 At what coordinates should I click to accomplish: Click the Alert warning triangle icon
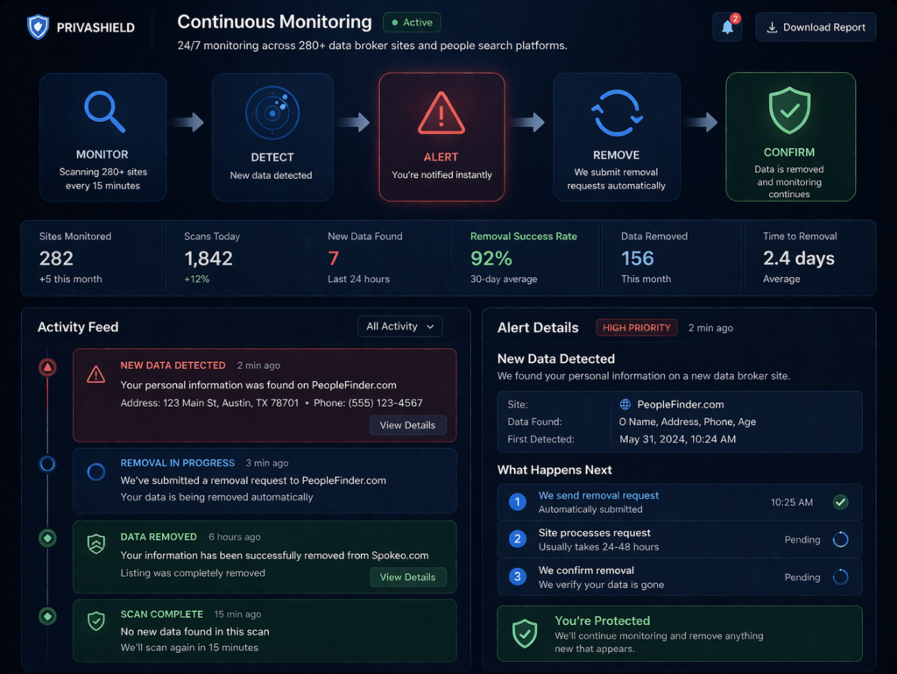(x=441, y=111)
